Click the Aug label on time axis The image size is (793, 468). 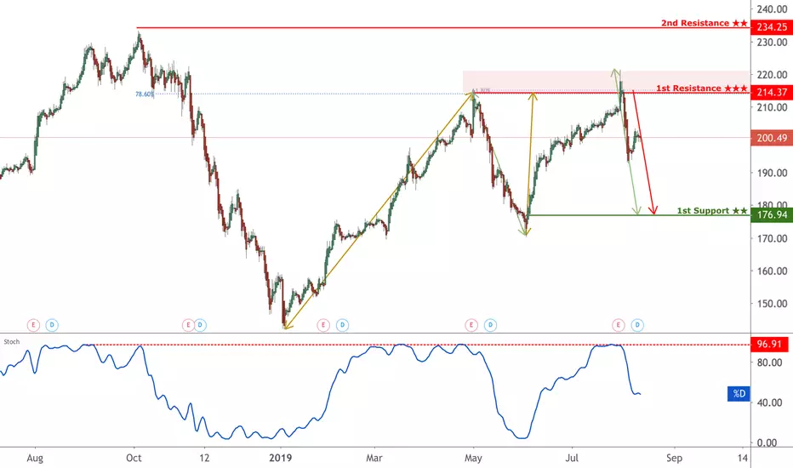tap(35, 458)
